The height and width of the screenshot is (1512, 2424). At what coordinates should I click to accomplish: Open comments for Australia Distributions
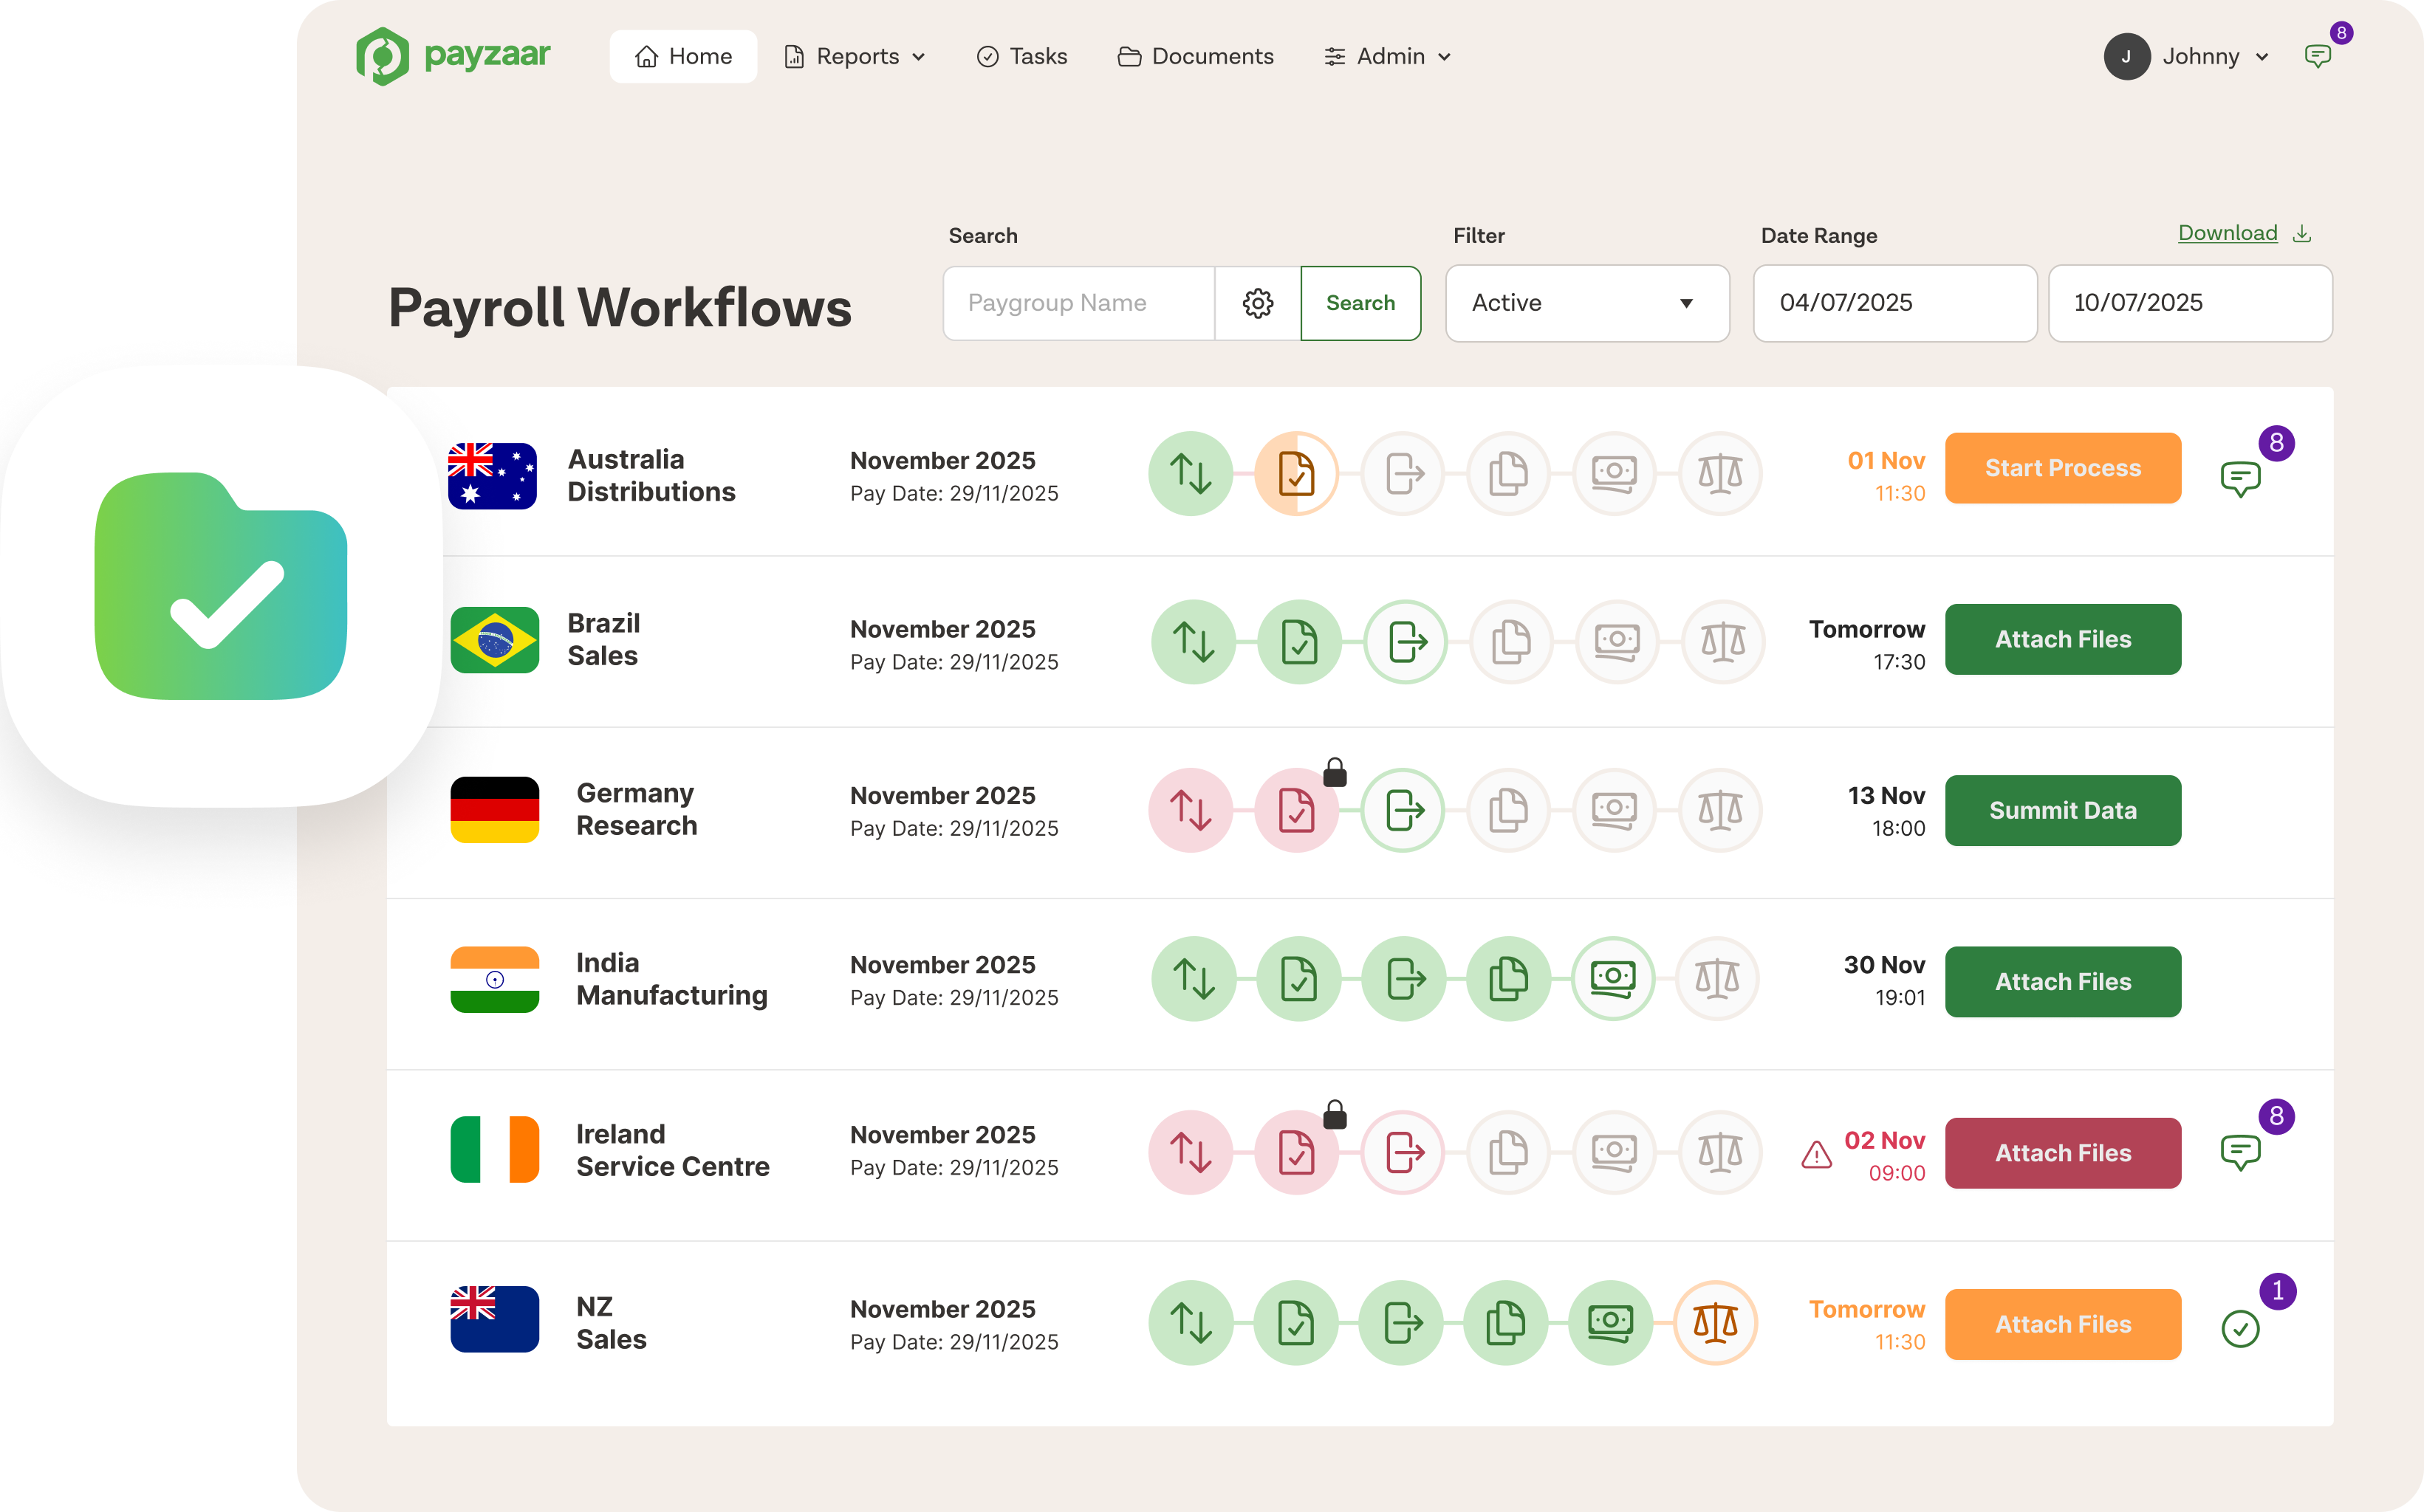pos(2240,479)
